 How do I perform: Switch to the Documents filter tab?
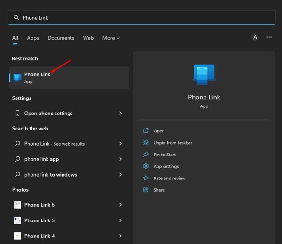click(61, 38)
